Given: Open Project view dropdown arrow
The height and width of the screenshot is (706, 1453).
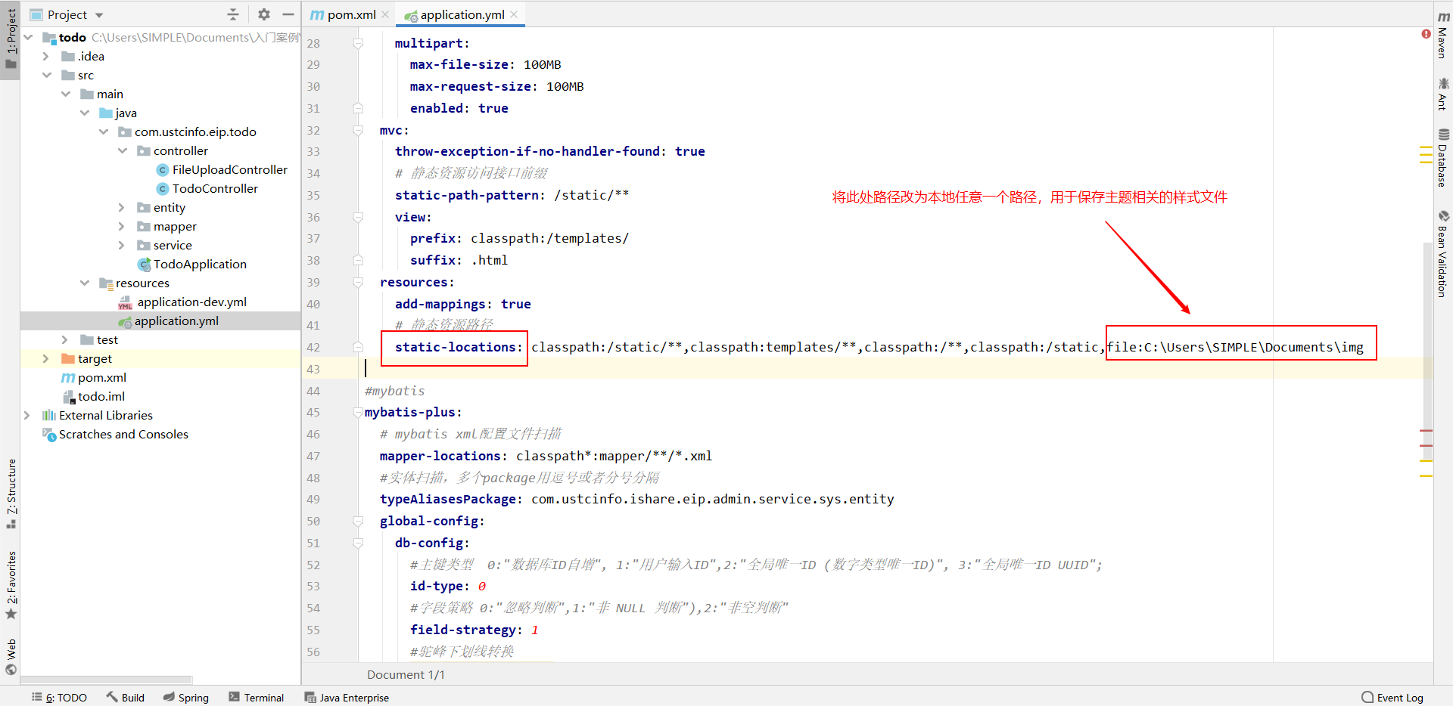Looking at the screenshot, I should point(99,15).
